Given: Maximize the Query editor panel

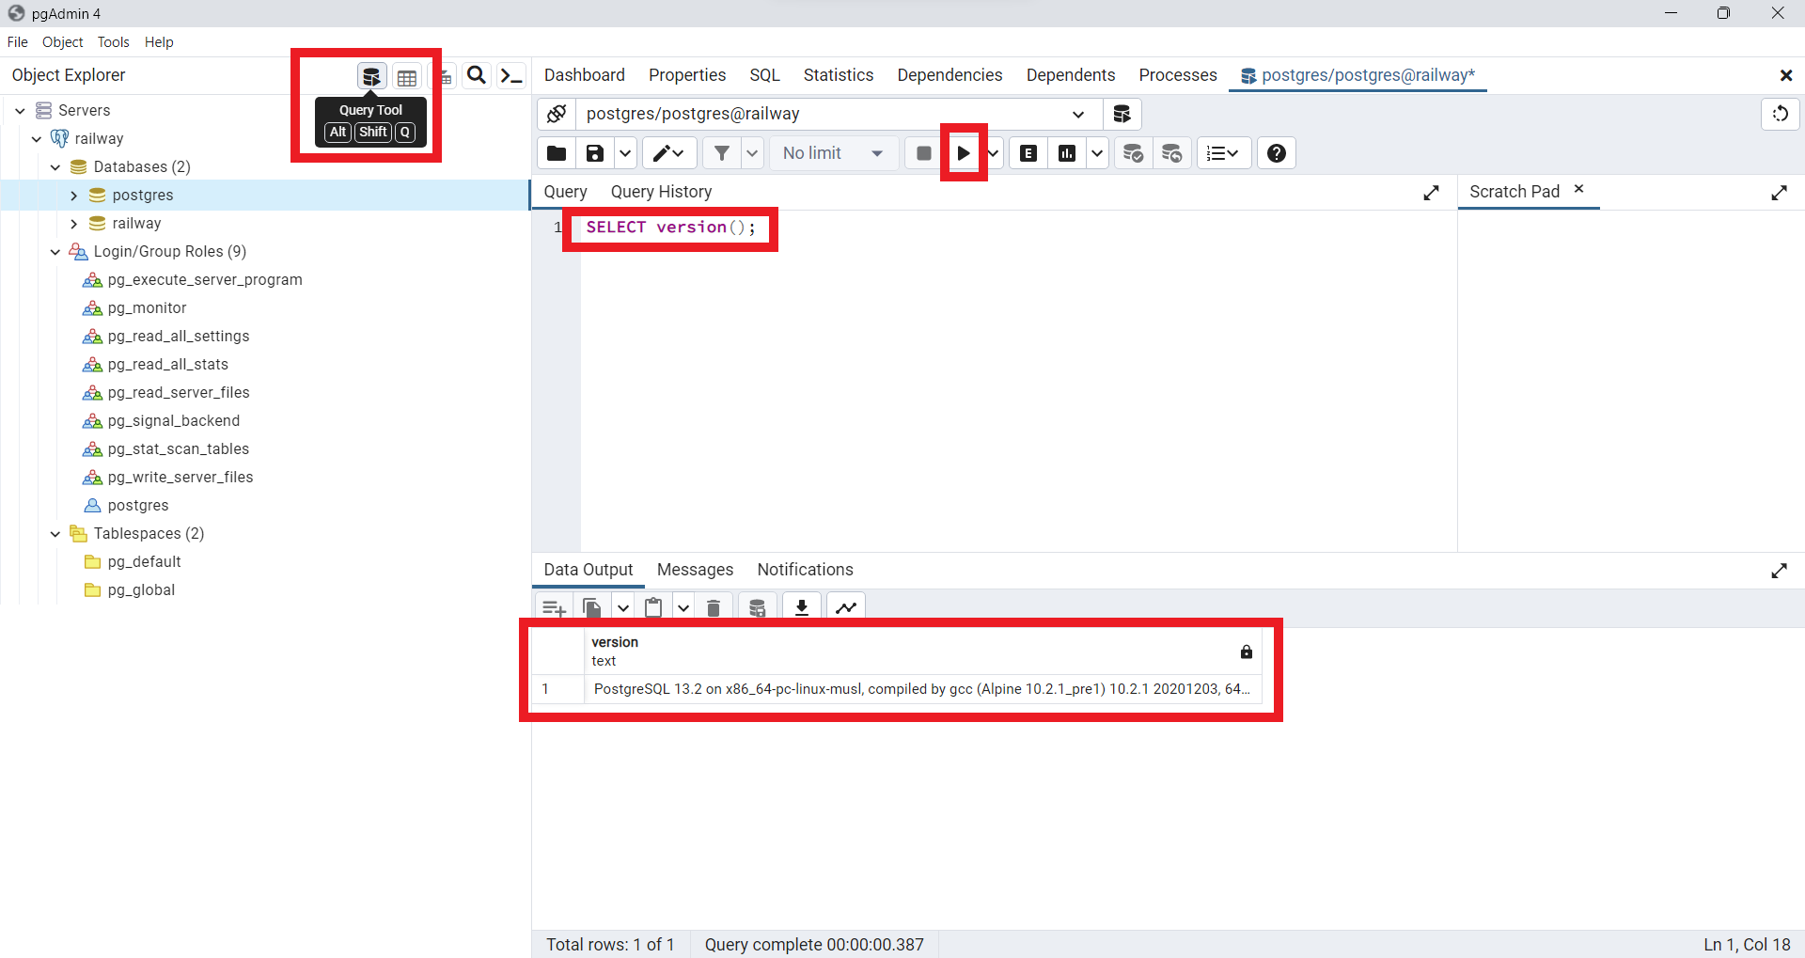Looking at the screenshot, I should pos(1431,193).
